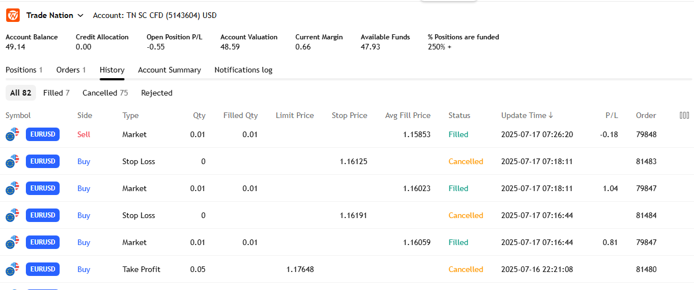Image resolution: width=694 pixels, height=290 pixels.
Task: Filter history by Cancelled orders
Action: point(105,93)
